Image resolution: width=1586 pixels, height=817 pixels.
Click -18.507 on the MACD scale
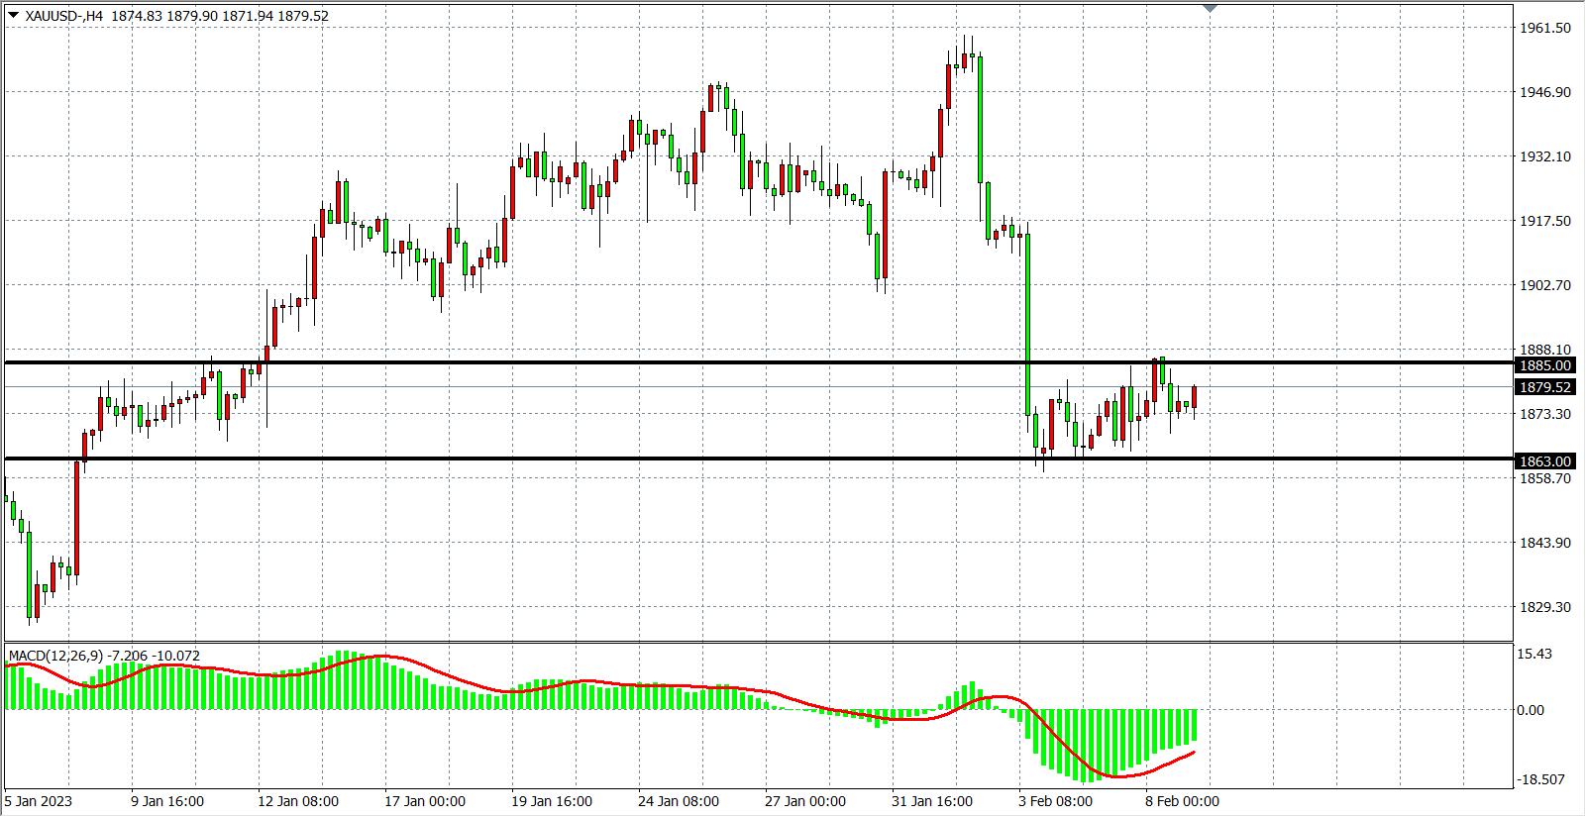point(1540,779)
